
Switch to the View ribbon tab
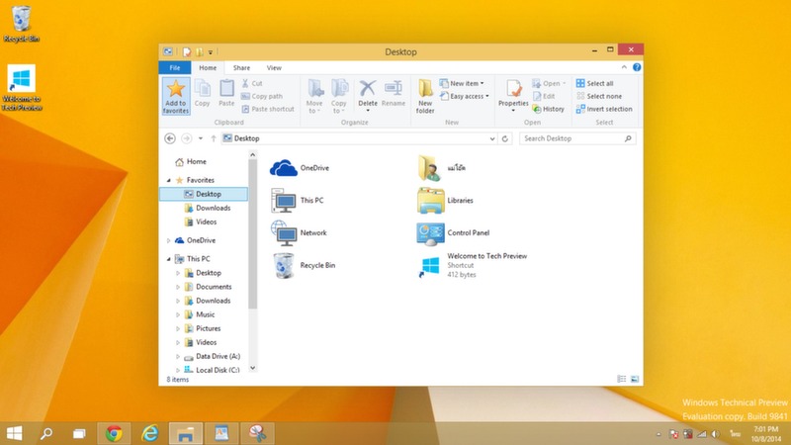[274, 67]
